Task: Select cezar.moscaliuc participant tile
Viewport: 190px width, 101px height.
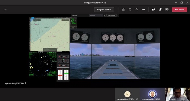Action: pos(152,94)
